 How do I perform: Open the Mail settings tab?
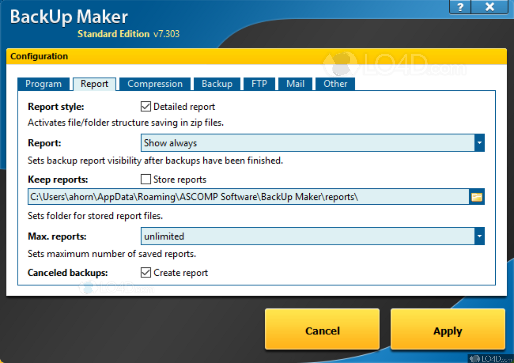[x=295, y=84]
